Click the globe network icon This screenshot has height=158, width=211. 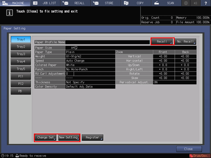tap(186, 3)
